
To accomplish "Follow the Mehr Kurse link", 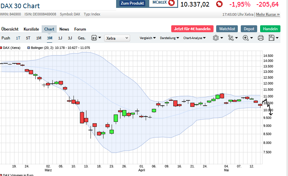I will point(268,14).
